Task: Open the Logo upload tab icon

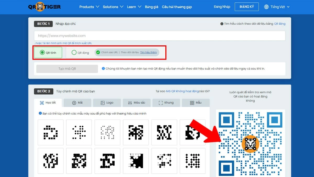Action: pyautogui.click(x=103, y=103)
